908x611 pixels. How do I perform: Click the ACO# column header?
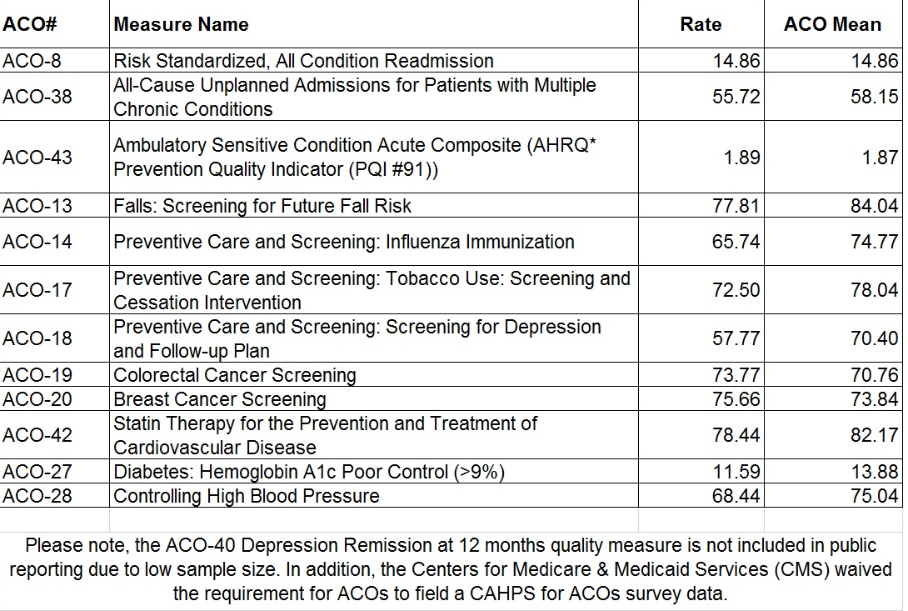[x=30, y=24]
